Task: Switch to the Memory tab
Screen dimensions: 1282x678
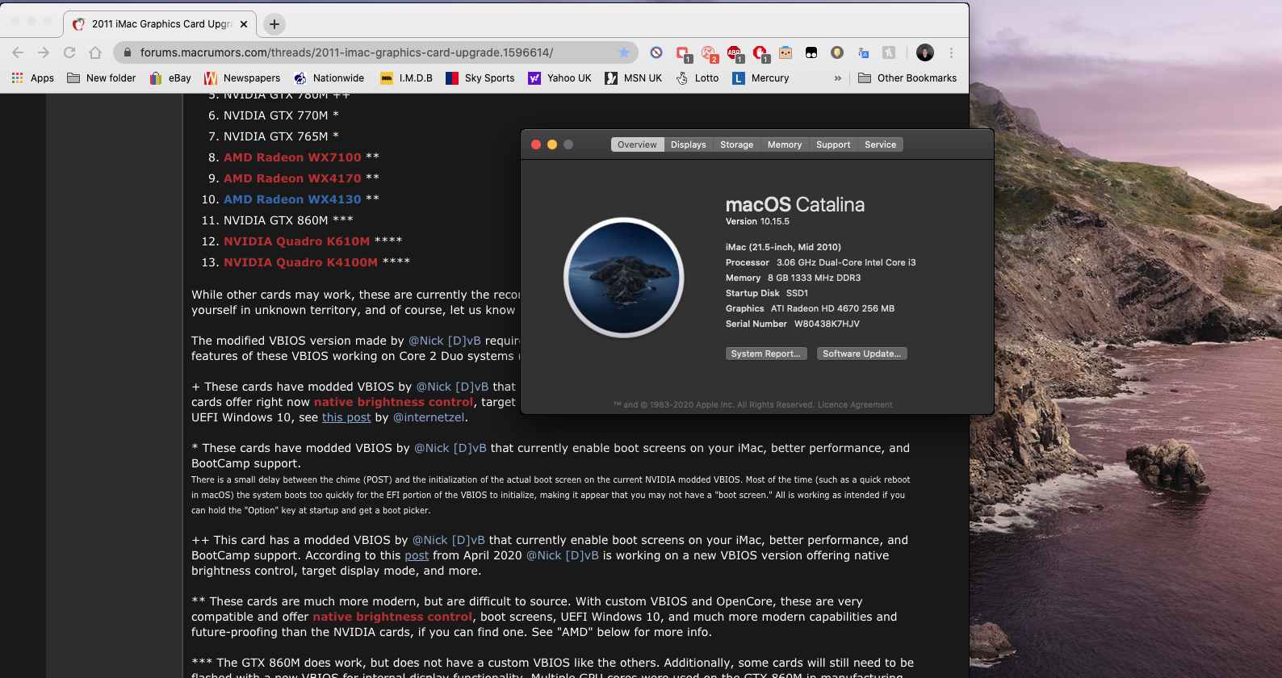Action: pyautogui.click(x=785, y=144)
